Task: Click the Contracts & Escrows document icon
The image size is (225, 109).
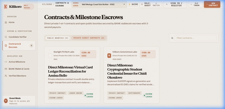Action: tap(6, 46)
